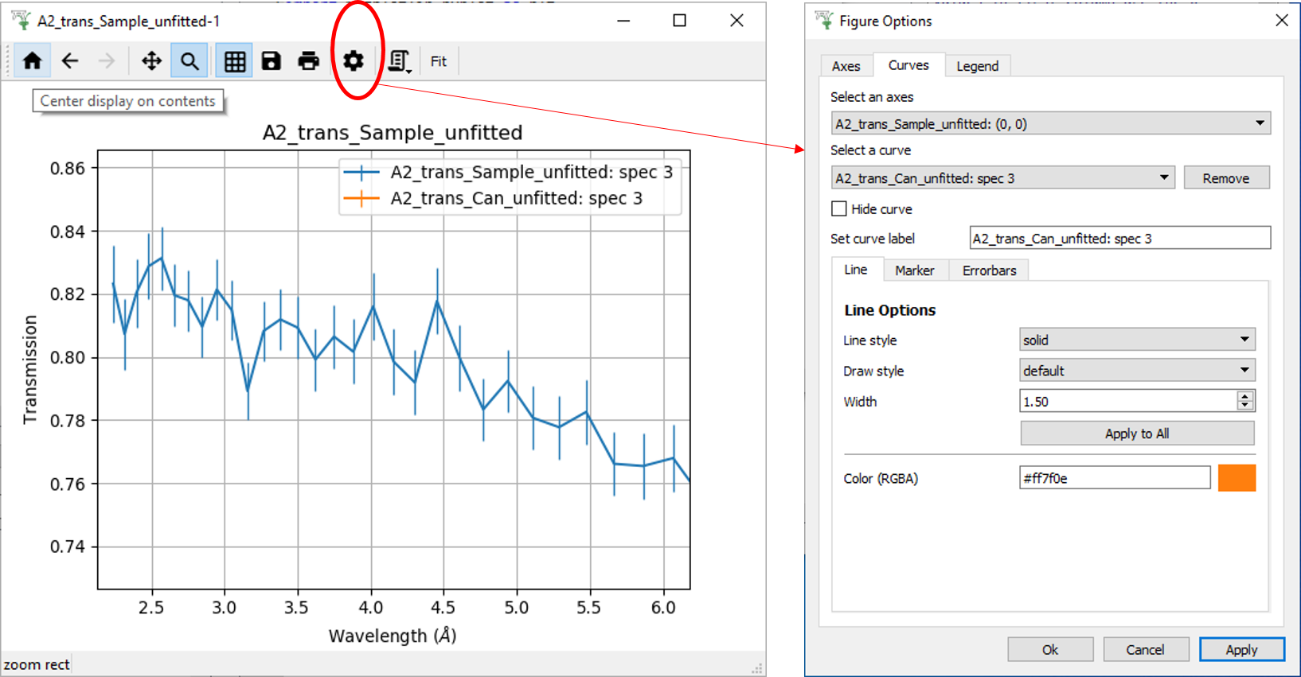Toggle the zoom magnifier tool
The height and width of the screenshot is (677, 1301).
[189, 61]
